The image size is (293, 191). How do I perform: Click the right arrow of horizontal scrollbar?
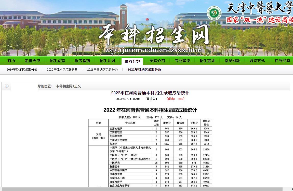[x=292, y=189]
